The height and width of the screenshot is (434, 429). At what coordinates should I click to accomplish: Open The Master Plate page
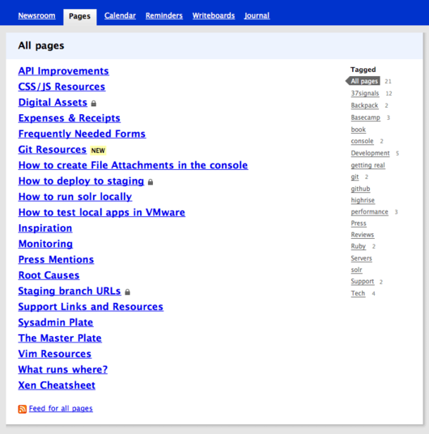pyautogui.click(x=60, y=338)
